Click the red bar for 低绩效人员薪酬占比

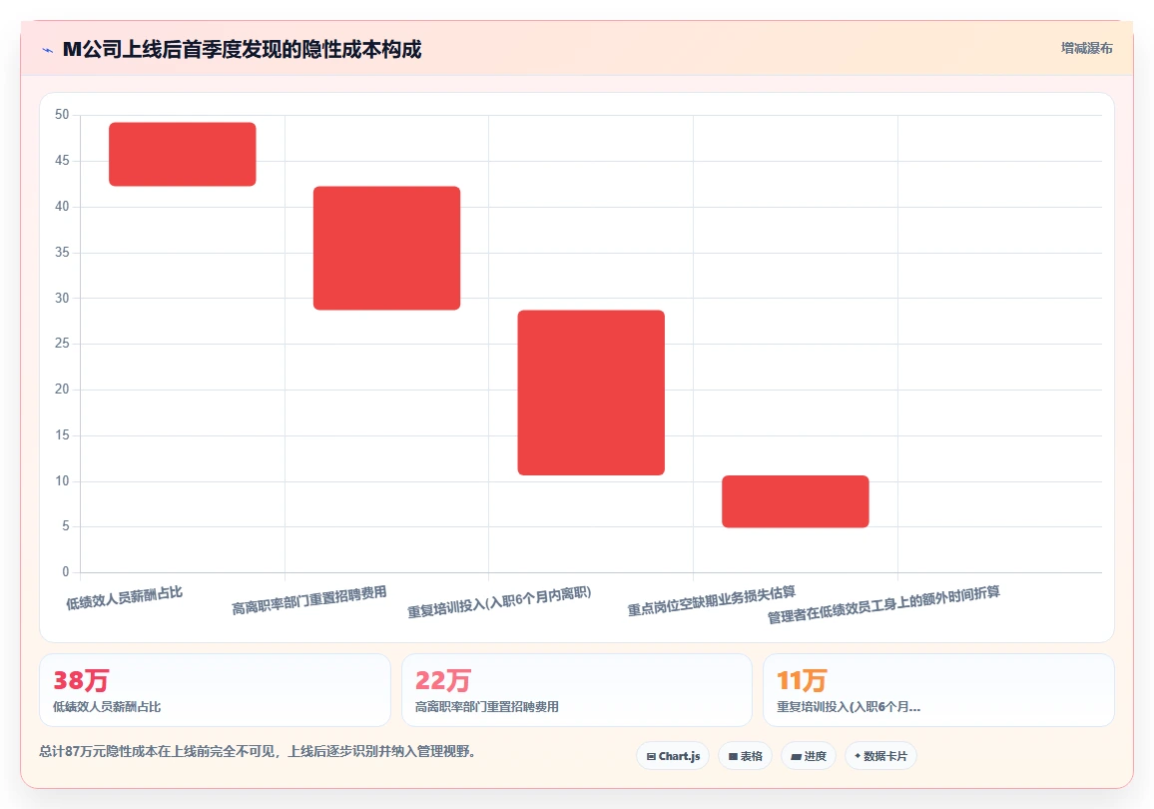point(183,154)
